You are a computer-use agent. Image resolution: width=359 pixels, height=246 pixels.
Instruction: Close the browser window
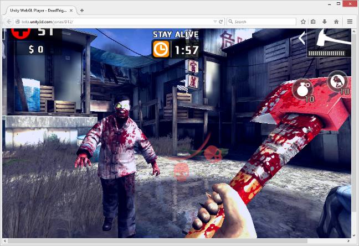tap(350, 4)
